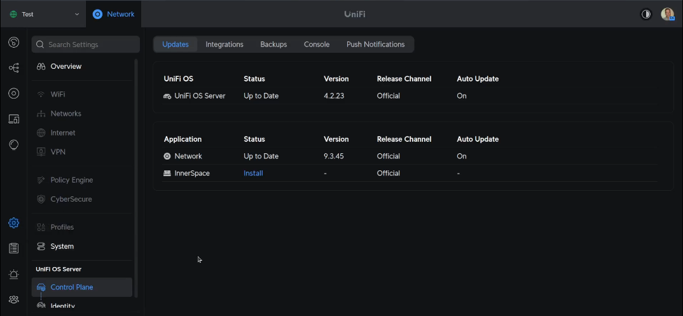The width and height of the screenshot is (683, 316).
Task: Click the Settings gear icon in left rail
Action: (x=13, y=223)
